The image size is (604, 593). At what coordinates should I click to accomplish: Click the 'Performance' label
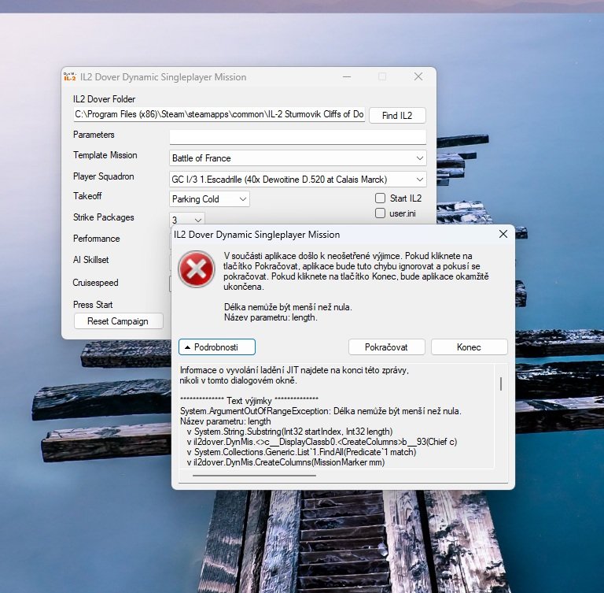[96, 239]
